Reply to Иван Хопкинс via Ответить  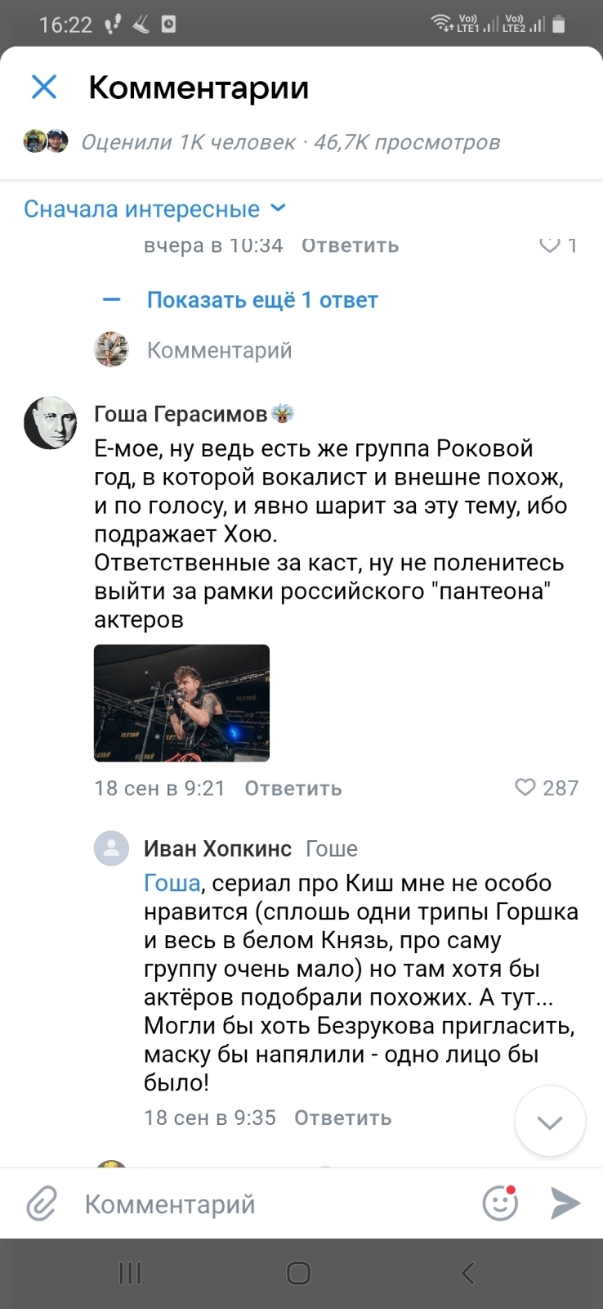coord(342,1118)
